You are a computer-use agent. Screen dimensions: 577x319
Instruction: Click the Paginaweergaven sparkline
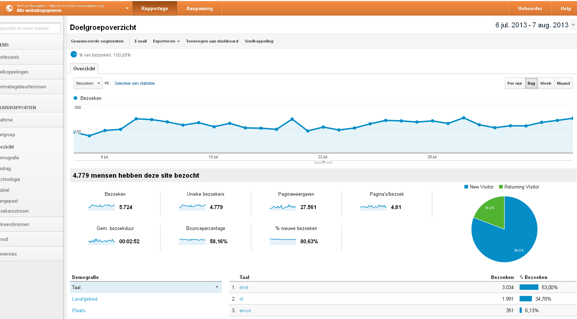[283, 207]
